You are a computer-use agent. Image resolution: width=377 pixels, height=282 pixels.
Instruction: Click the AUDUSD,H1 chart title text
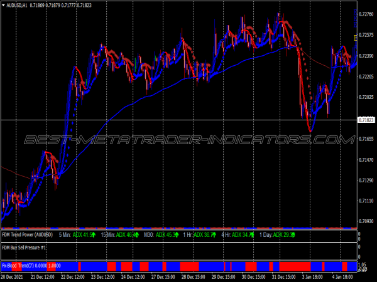[17, 5]
